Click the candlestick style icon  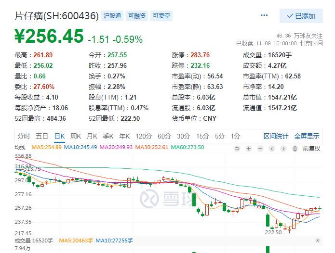pyautogui.click(x=295, y=149)
